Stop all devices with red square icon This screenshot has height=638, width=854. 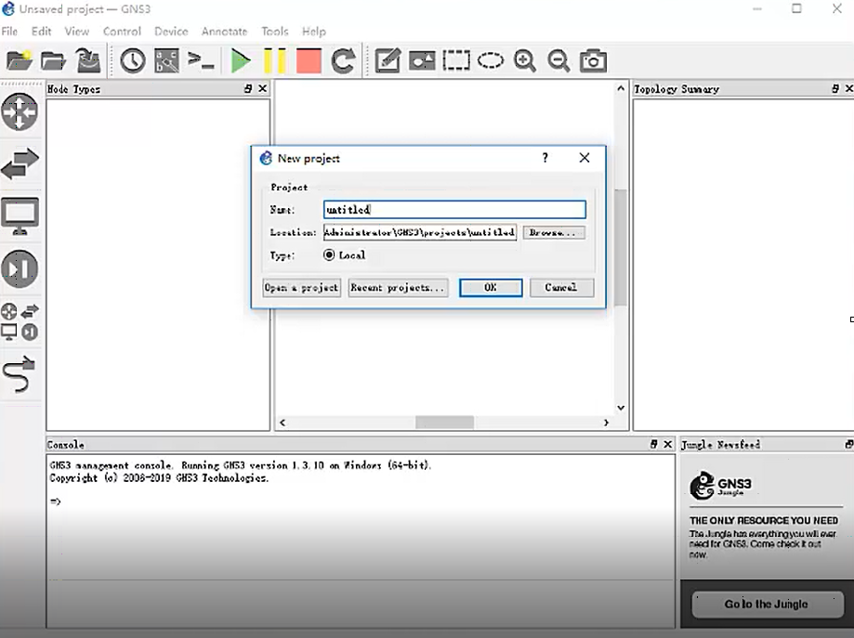click(309, 60)
